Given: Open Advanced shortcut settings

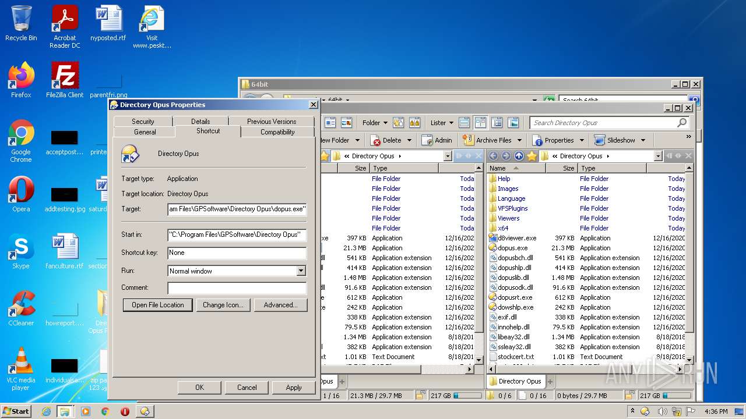Looking at the screenshot, I should tap(280, 305).
